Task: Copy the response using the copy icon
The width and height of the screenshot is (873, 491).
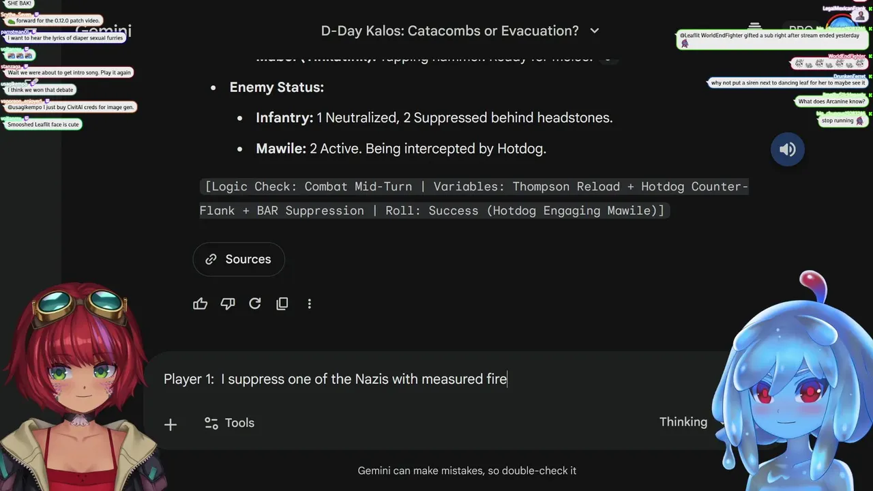Action: pyautogui.click(x=282, y=304)
